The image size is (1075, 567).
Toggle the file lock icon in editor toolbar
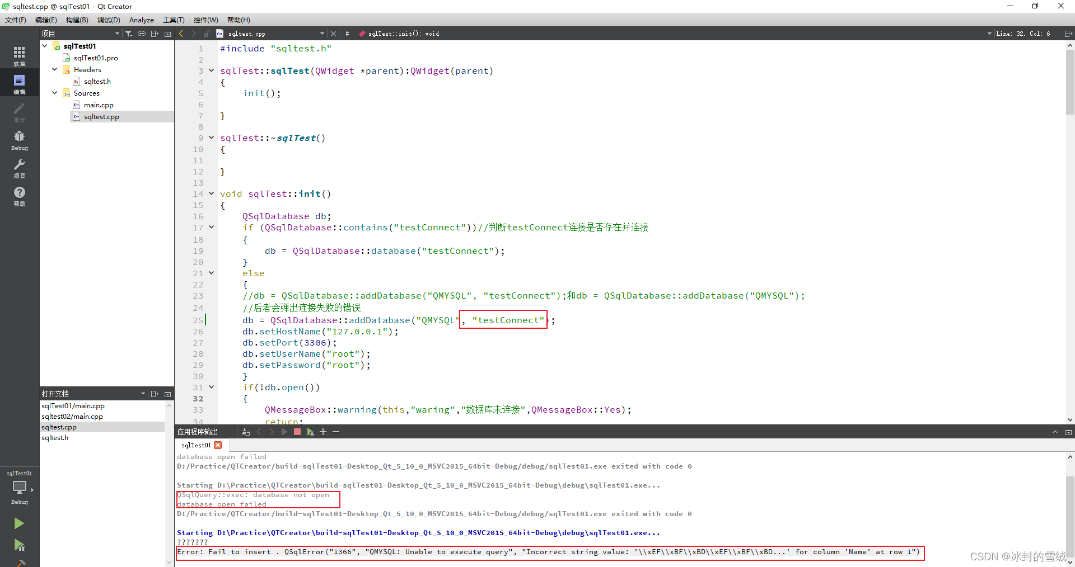206,34
